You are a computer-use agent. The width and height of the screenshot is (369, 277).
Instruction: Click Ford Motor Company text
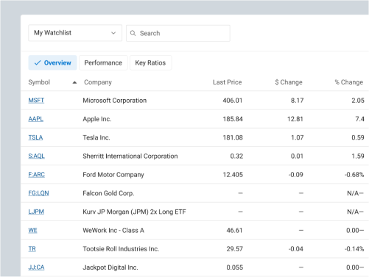click(113, 175)
